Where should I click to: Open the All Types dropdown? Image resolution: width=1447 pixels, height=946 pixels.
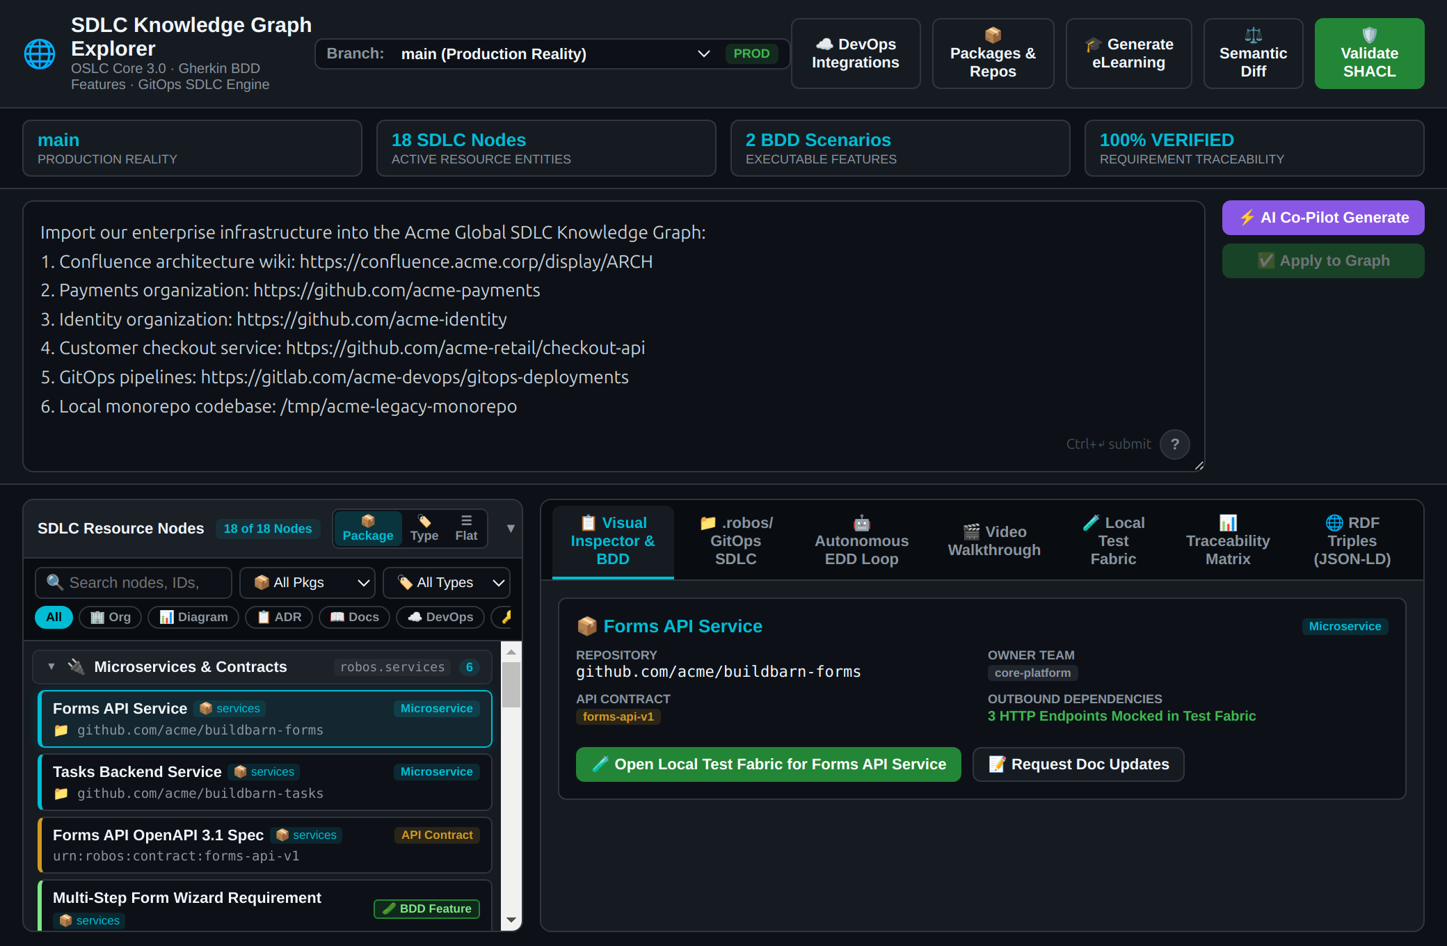(447, 583)
